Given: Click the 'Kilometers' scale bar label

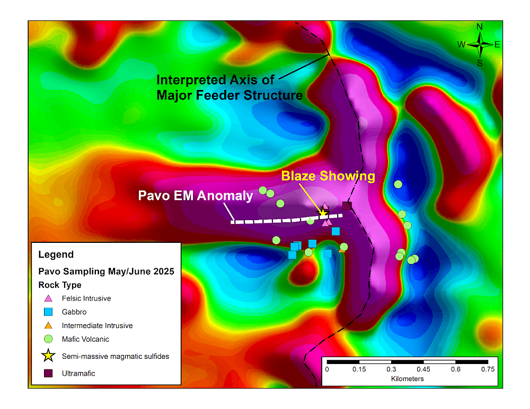Looking at the screenshot, I should [407, 379].
